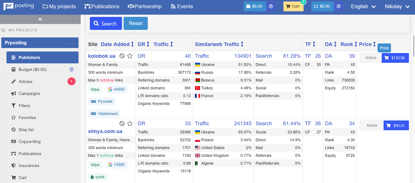Open Google index count 14300 badge
Image resolution: width=415 pixels, height=183 pixels.
[x=117, y=165]
